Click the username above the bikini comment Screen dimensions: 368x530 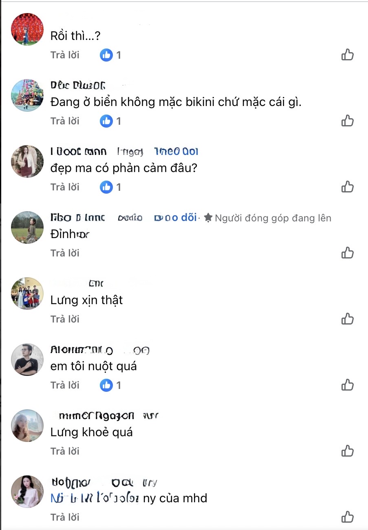coord(77,85)
